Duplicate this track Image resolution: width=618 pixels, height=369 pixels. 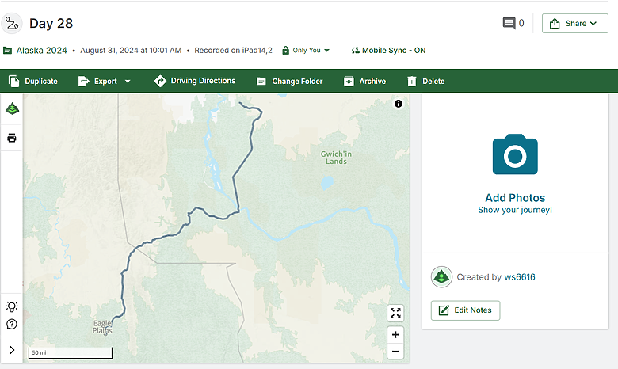point(33,81)
